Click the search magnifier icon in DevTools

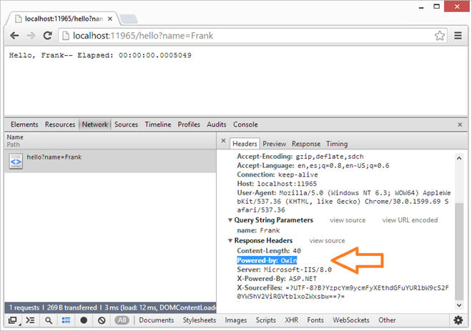click(x=49, y=320)
